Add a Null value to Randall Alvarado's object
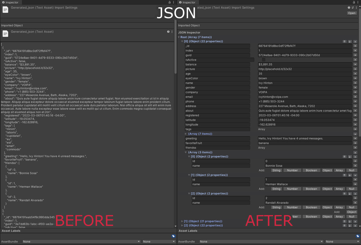Viewport: 361px width, 245px height. (x=352, y=207)
